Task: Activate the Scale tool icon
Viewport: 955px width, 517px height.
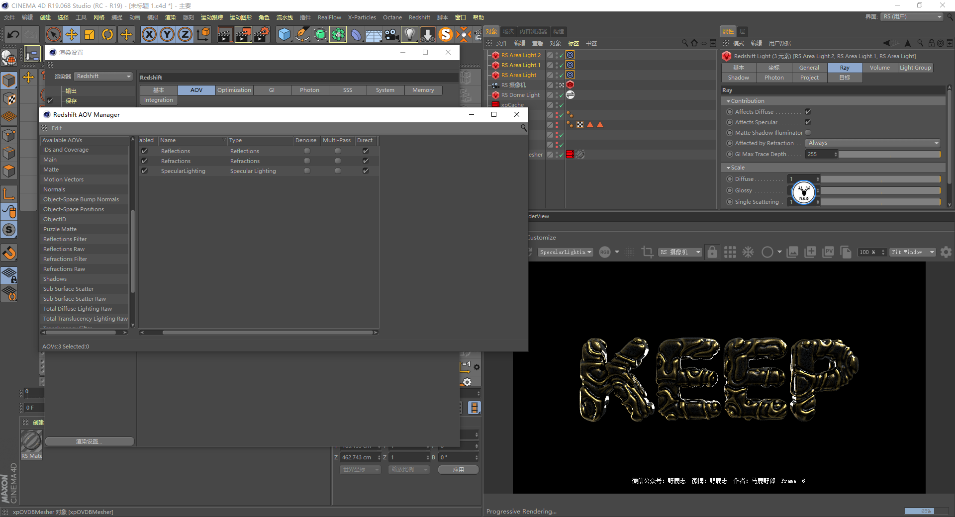Action: (90, 34)
